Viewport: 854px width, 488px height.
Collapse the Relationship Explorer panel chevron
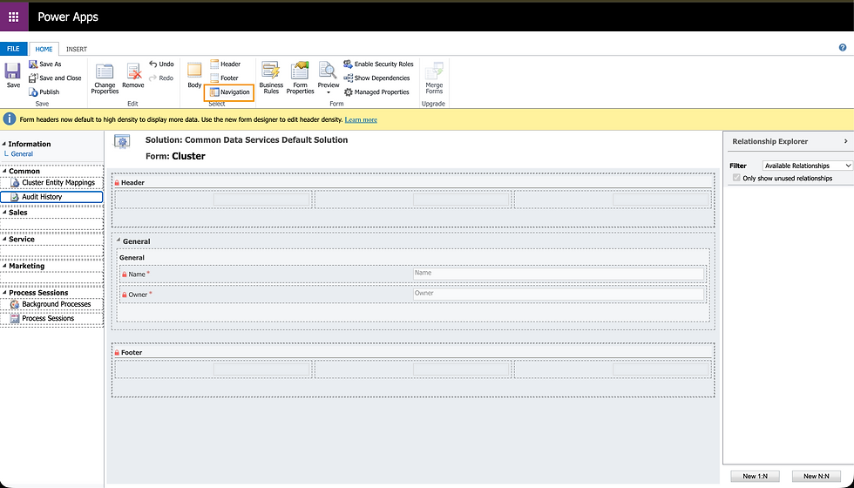point(846,141)
